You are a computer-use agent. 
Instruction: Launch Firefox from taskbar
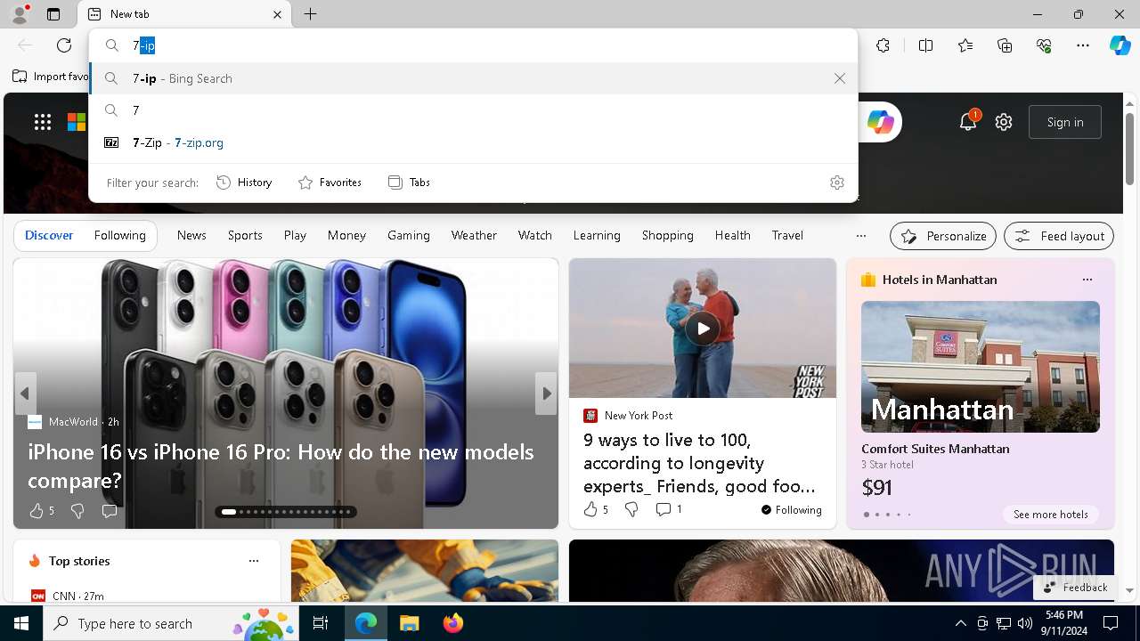[452, 623]
